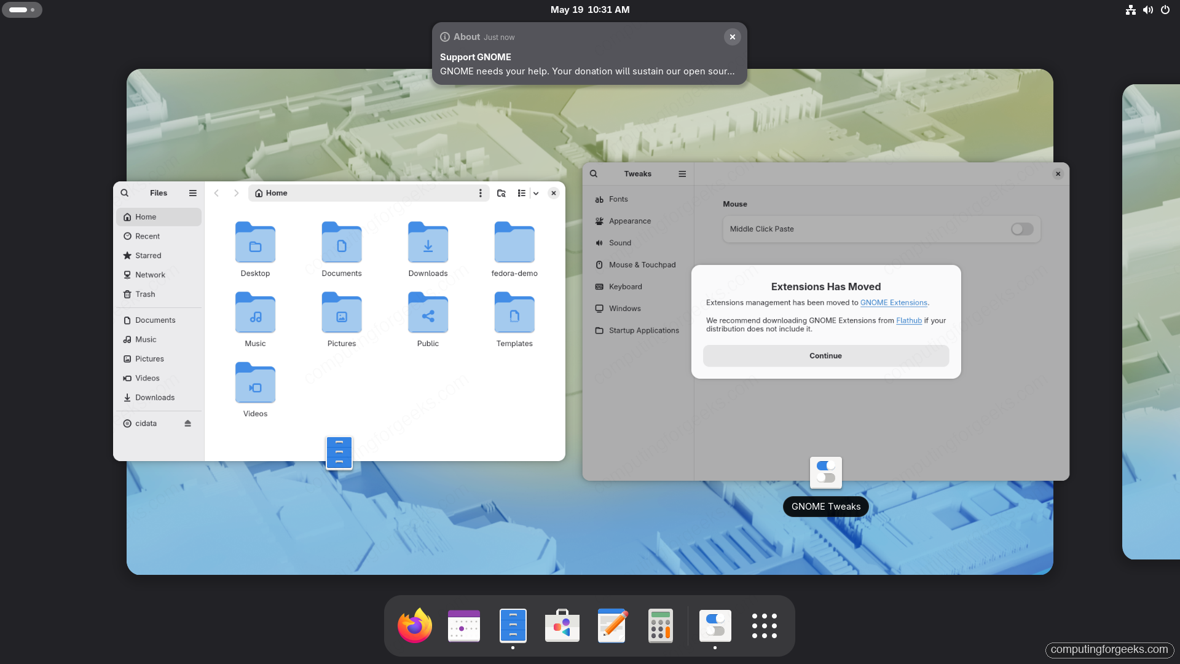This screenshot has width=1180, height=664.
Task: Open Downloads bookmark in Files sidebar
Action: pyautogui.click(x=159, y=398)
